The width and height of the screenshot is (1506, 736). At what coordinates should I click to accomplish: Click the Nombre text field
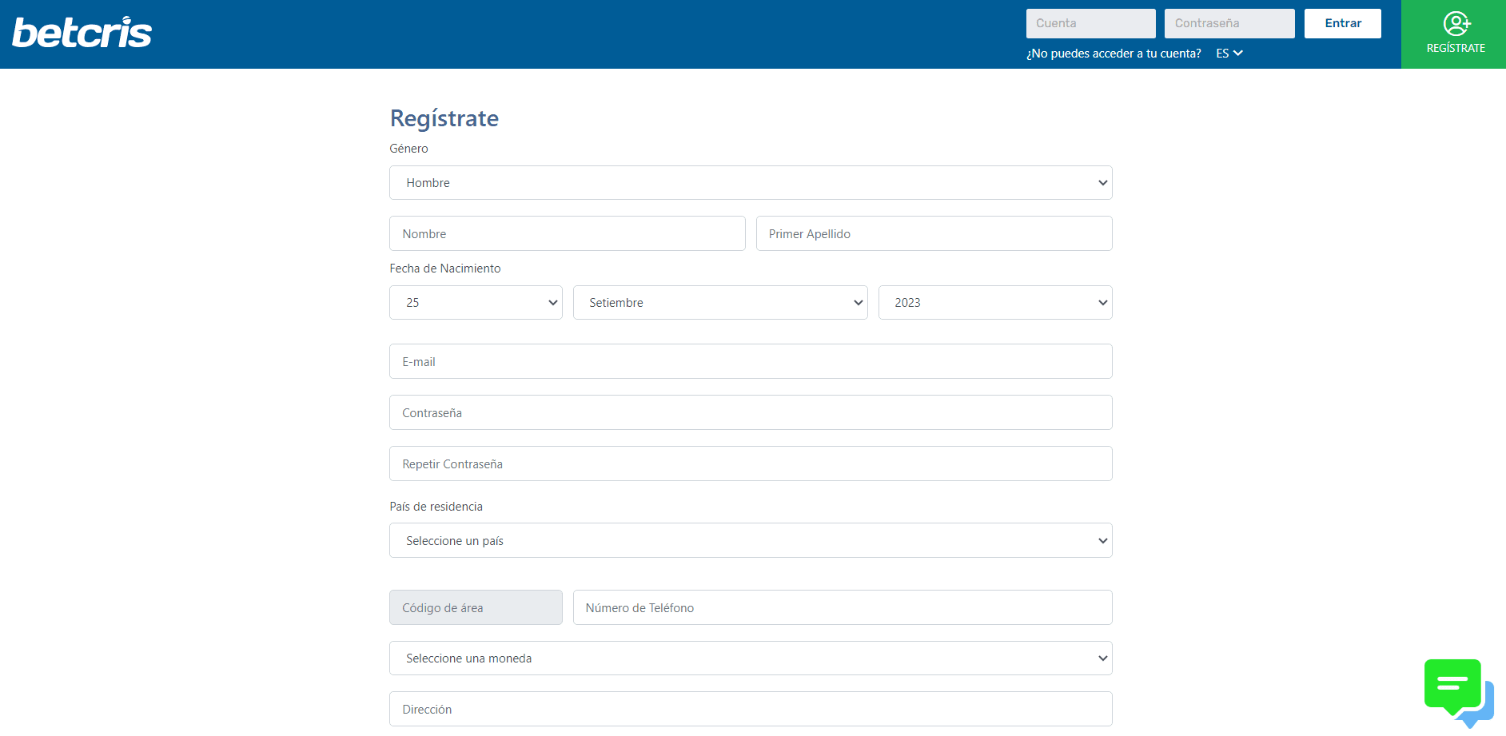567,234
